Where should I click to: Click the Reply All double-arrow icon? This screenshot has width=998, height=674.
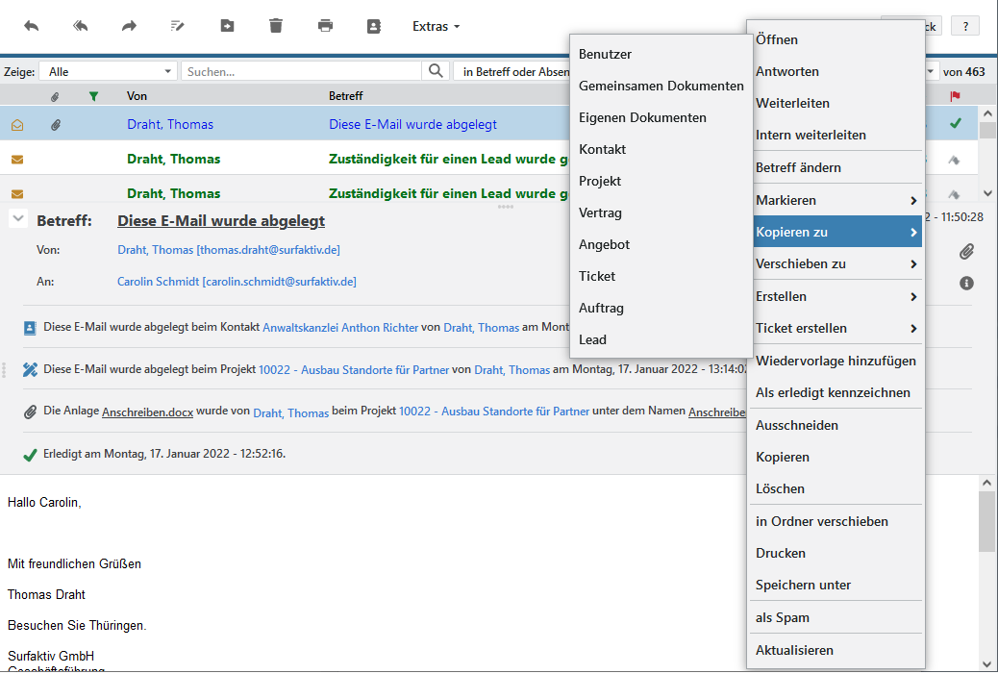(81, 26)
